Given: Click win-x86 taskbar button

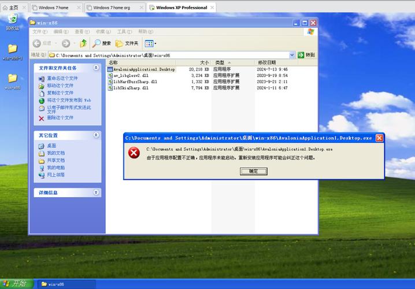Looking at the screenshot, I should 66,284.
